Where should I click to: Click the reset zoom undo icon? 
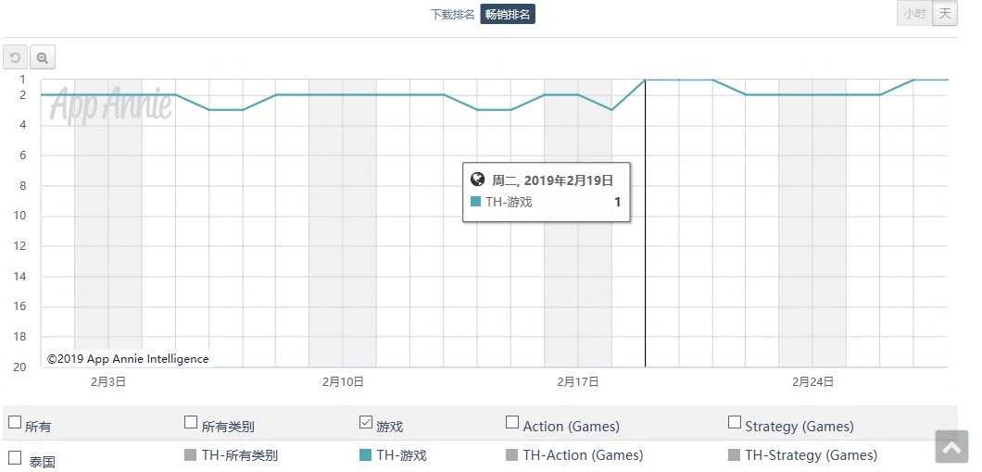click(15, 57)
